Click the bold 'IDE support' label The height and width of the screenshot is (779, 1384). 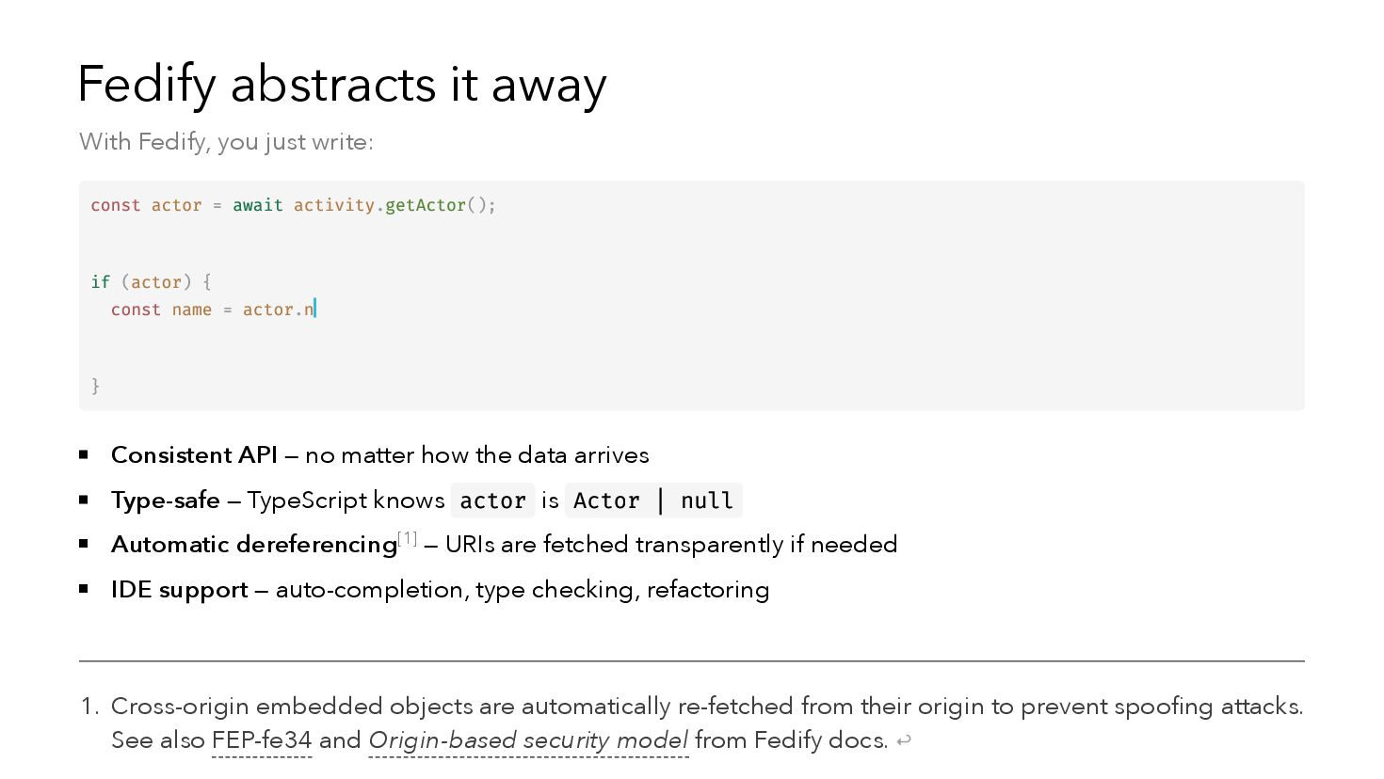coord(179,590)
